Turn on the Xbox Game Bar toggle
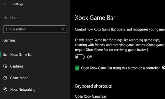165x99 pixels. pyautogui.click(x=80, y=57)
